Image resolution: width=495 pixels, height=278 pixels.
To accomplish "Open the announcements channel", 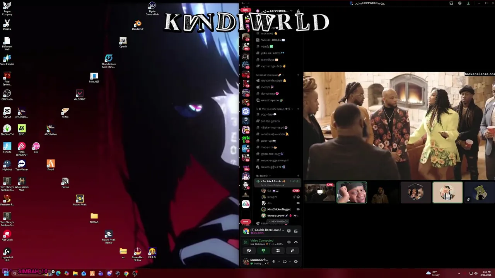I will 273,80.
